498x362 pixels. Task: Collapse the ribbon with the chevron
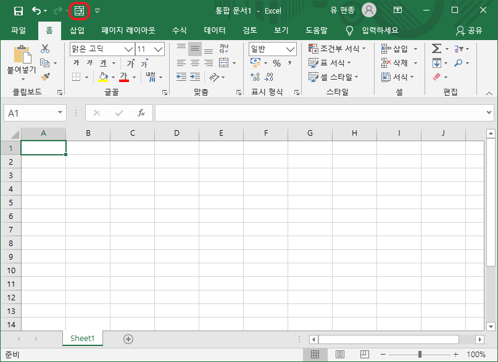coord(489,93)
